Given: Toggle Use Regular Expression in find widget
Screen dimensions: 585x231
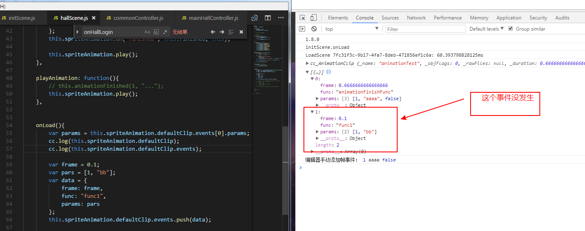Looking at the screenshot, I should pos(165,32).
